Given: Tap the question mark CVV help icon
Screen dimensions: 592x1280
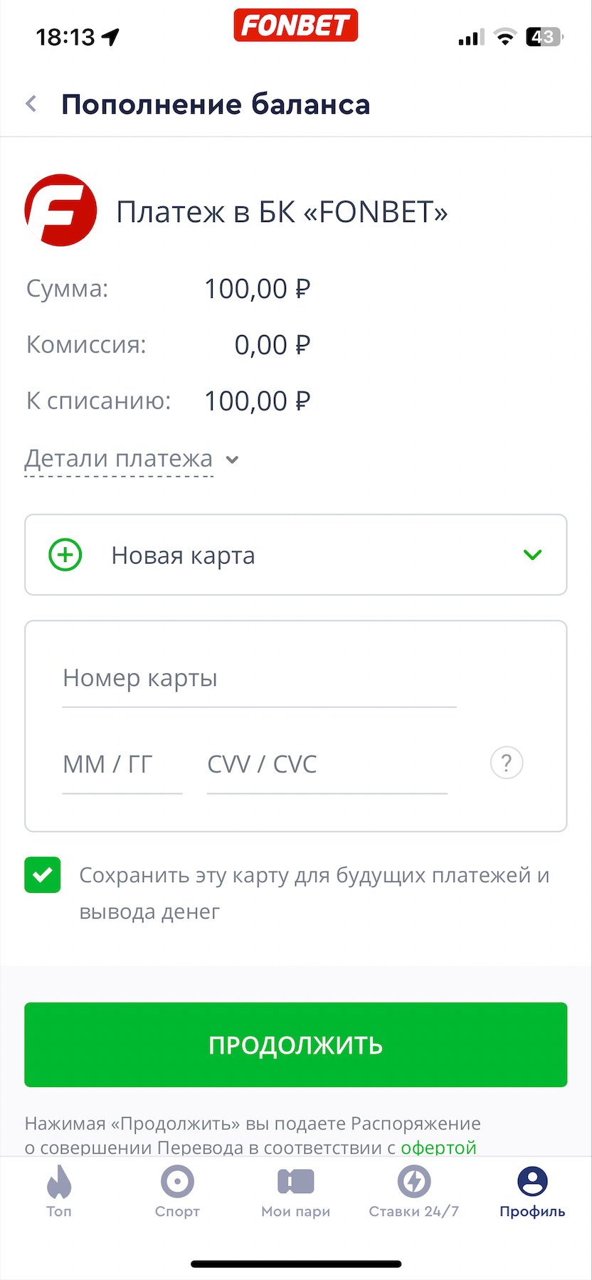Looking at the screenshot, I should tap(507, 763).
